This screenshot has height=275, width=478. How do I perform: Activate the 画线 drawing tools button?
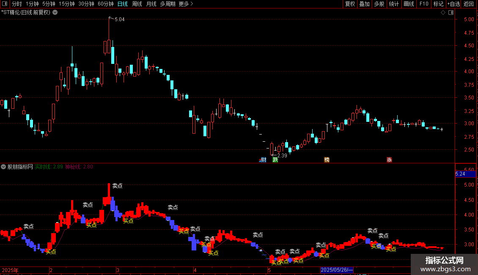[x=409, y=4]
